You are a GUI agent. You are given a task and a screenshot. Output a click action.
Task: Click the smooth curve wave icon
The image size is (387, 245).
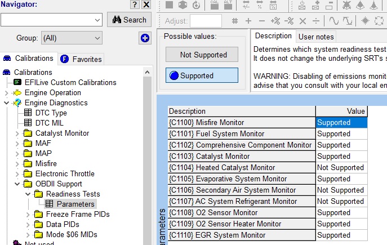(334, 21)
